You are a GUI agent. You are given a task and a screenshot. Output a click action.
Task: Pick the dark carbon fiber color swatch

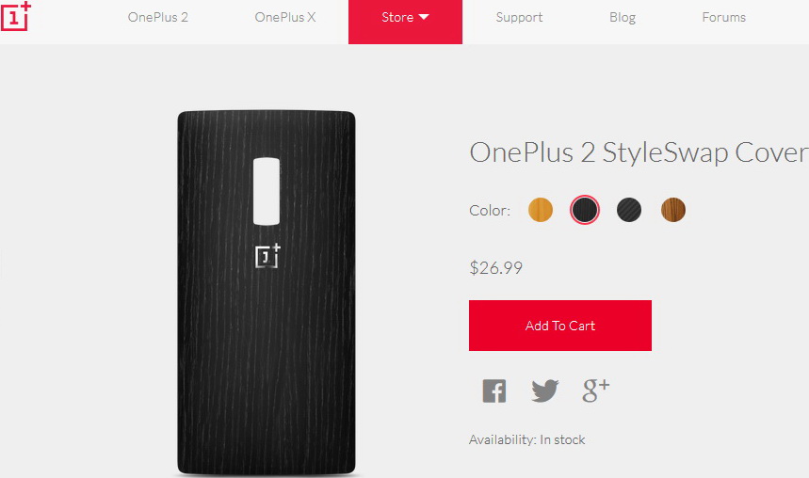pos(629,210)
